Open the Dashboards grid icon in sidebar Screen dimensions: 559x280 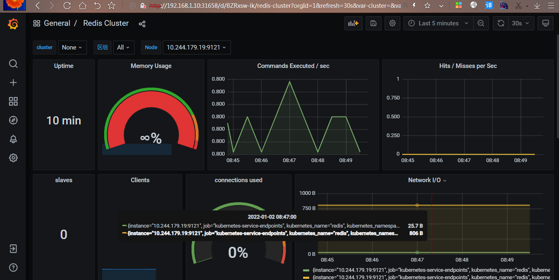click(13, 102)
